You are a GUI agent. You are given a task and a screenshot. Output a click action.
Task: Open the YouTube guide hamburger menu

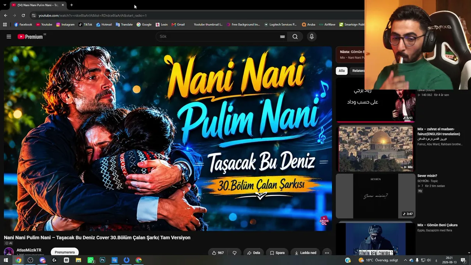pyautogui.click(x=9, y=36)
